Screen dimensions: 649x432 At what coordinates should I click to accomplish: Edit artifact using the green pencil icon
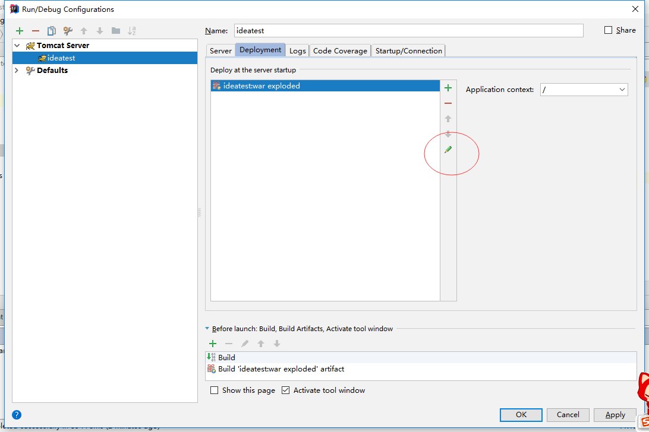coord(448,150)
